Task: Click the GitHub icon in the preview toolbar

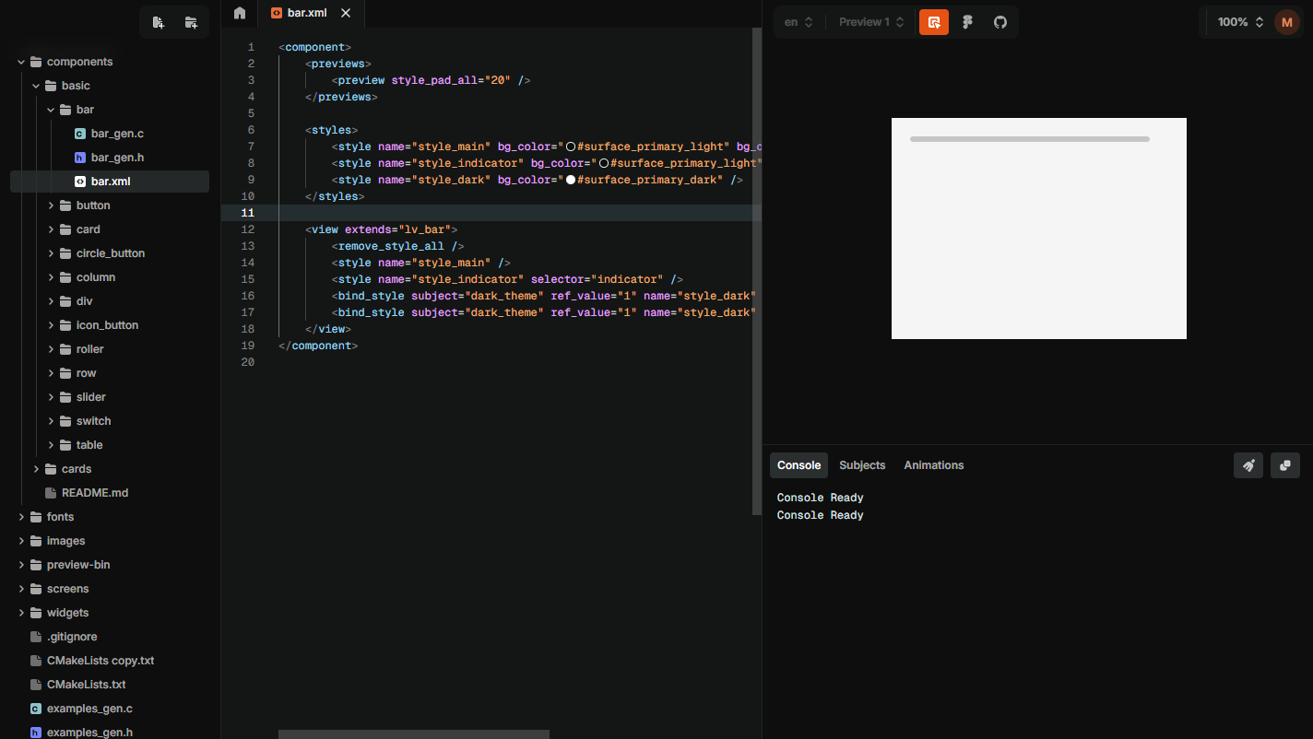Action: pyautogui.click(x=1000, y=22)
